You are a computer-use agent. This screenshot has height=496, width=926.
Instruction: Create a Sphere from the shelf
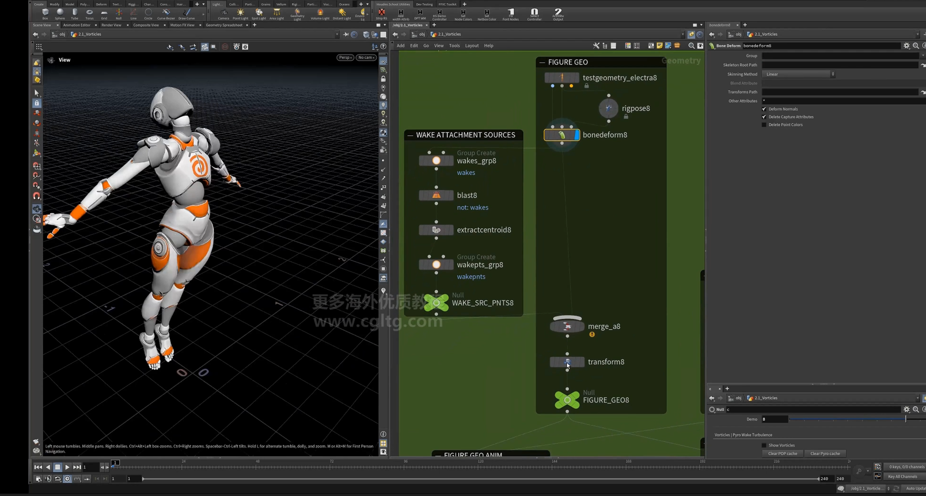[x=60, y=14]
